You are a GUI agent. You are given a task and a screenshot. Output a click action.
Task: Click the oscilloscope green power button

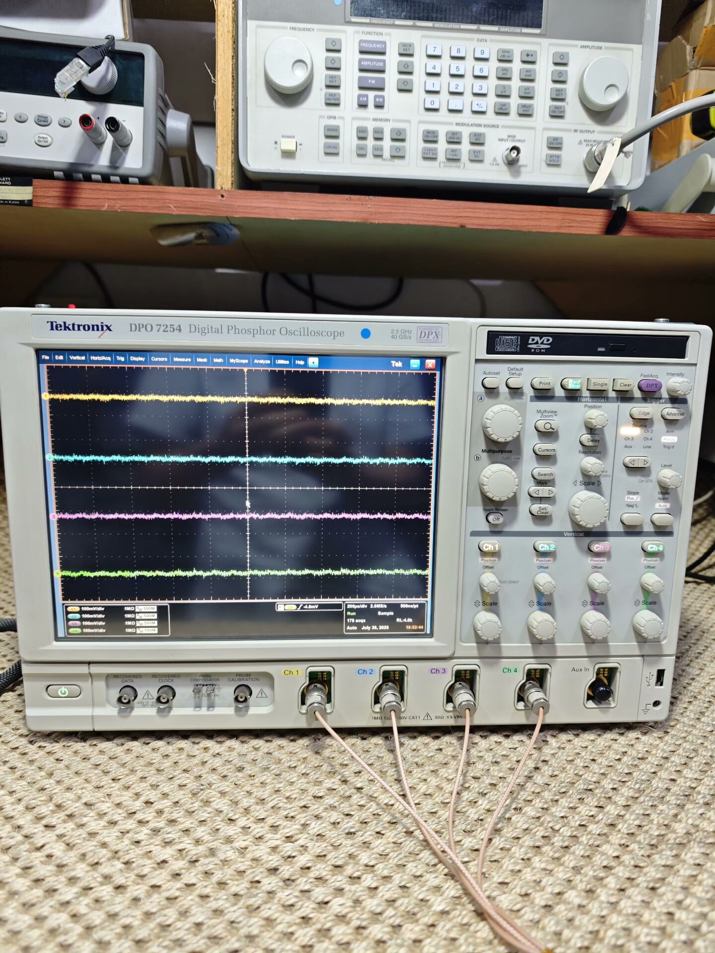point(64,691)
